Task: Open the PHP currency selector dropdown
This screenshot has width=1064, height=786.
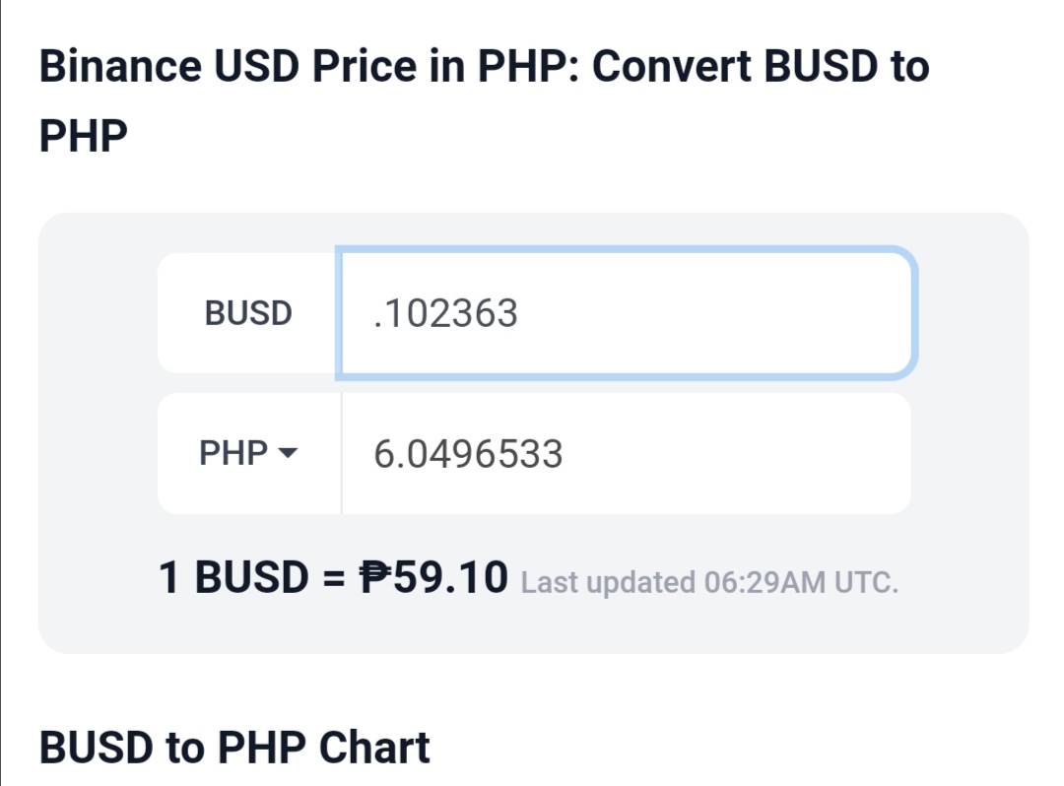Action: tap(249, 453)
